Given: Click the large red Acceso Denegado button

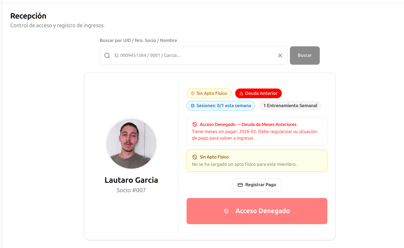Looking at the screenshot, I should click(257, 211).
